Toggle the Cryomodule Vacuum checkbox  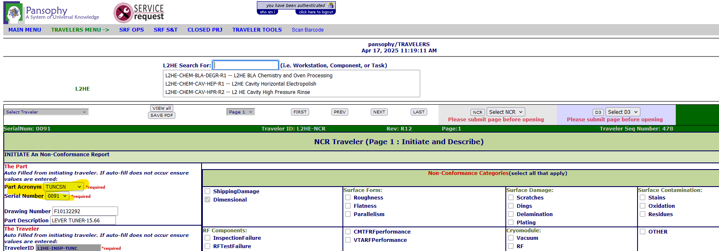point(511,238)
